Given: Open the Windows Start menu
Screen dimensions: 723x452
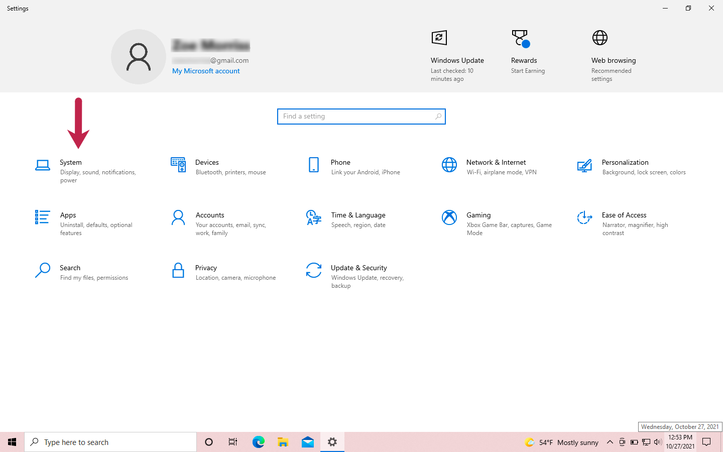Looking at the screenshot, I should pyautogui.click(x=12, y=442).
